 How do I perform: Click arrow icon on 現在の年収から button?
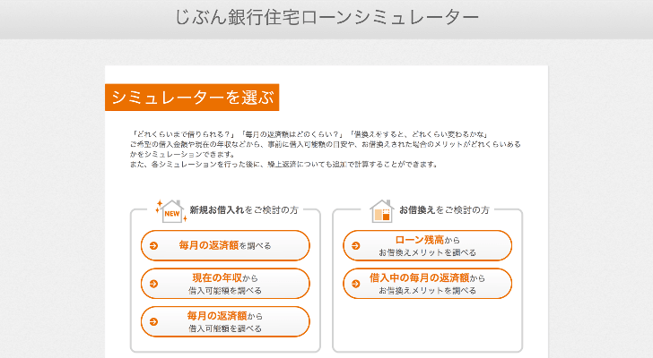coord(153,284)
